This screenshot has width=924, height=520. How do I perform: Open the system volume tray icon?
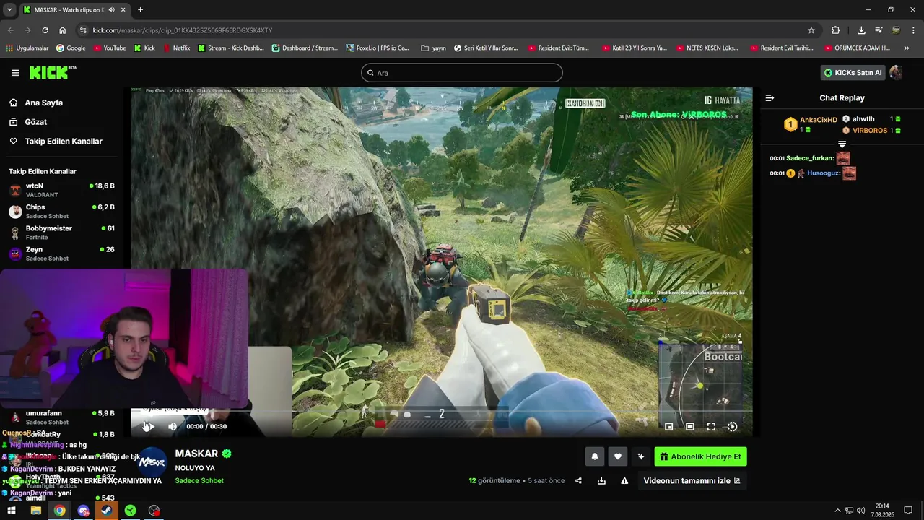coord(860,511)
